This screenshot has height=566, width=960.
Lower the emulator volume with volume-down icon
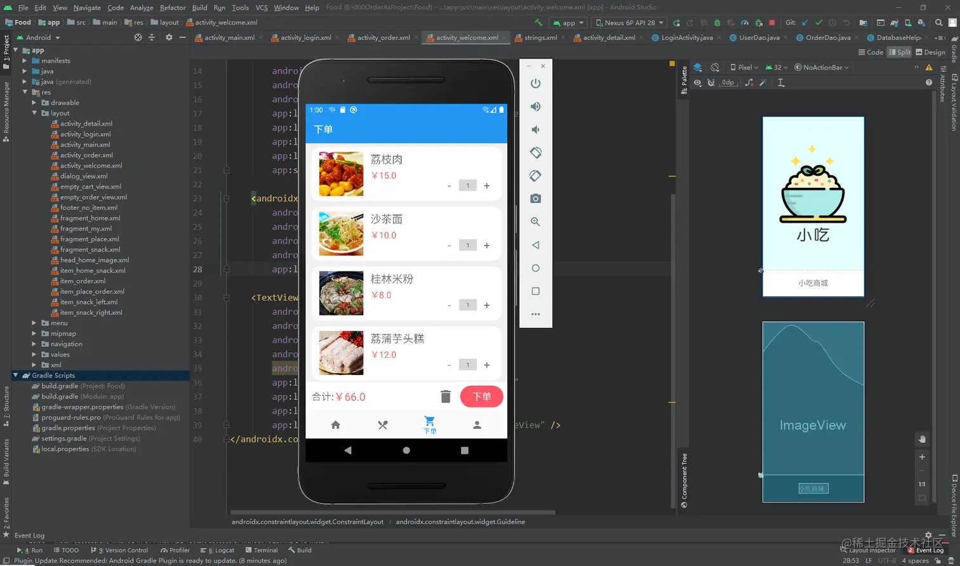point(535,129)
